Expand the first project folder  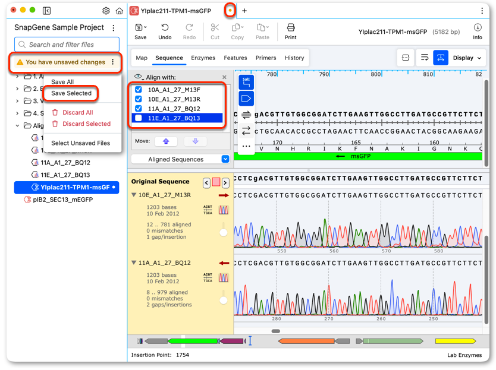point(17,77)
